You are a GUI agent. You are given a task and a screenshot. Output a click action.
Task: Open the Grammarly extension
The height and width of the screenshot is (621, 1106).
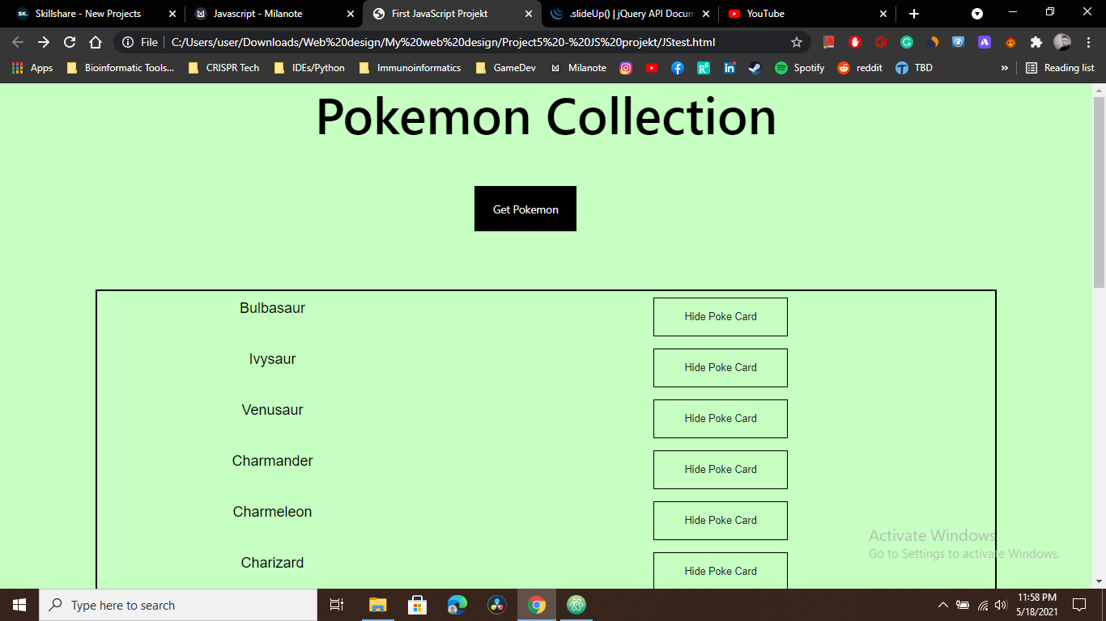pos(907,42)
